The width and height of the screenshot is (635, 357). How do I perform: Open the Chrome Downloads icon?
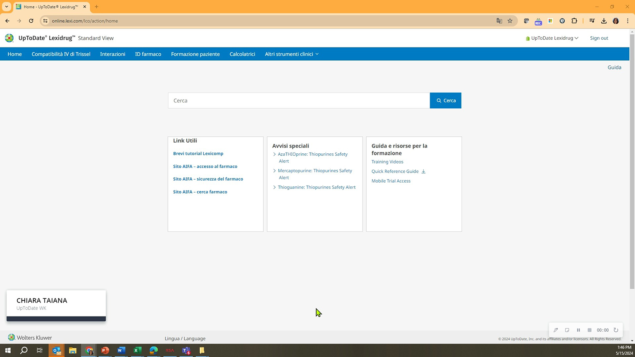(x=604, y=21)
